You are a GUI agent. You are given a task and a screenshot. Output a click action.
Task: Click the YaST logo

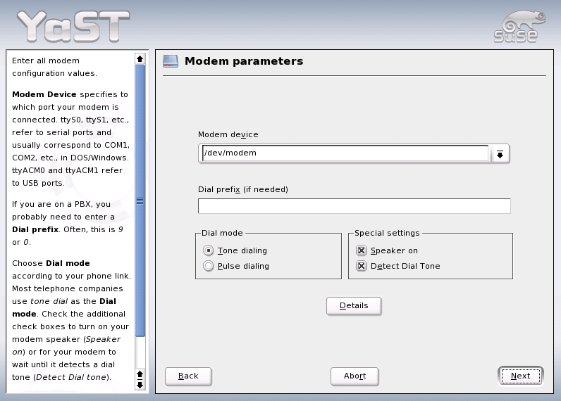pos(73,26)
